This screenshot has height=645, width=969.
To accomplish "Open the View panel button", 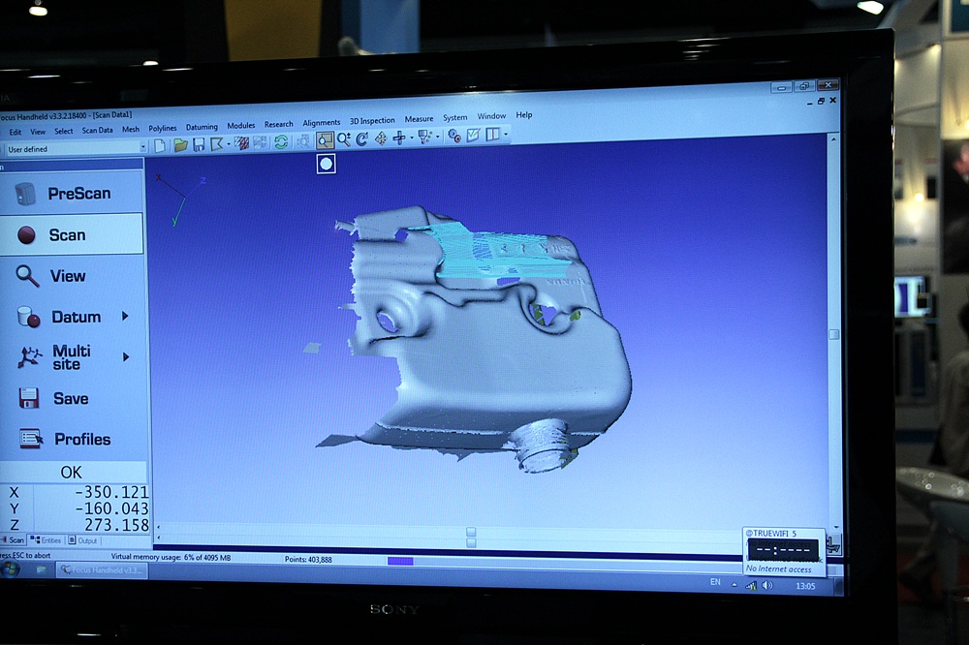I will 72,276.
